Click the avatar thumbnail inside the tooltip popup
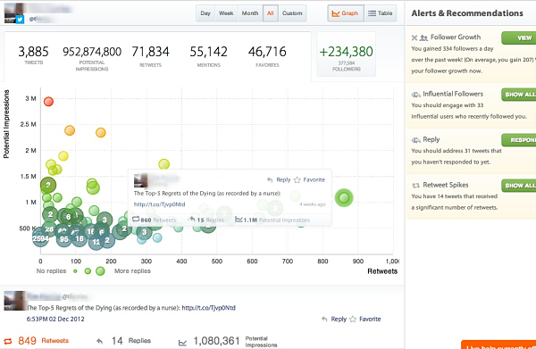Viewport: 536px width, 349px height. coord(140,180)
